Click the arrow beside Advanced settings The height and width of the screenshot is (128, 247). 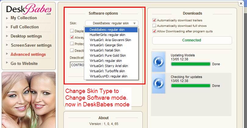coord(7,54)
